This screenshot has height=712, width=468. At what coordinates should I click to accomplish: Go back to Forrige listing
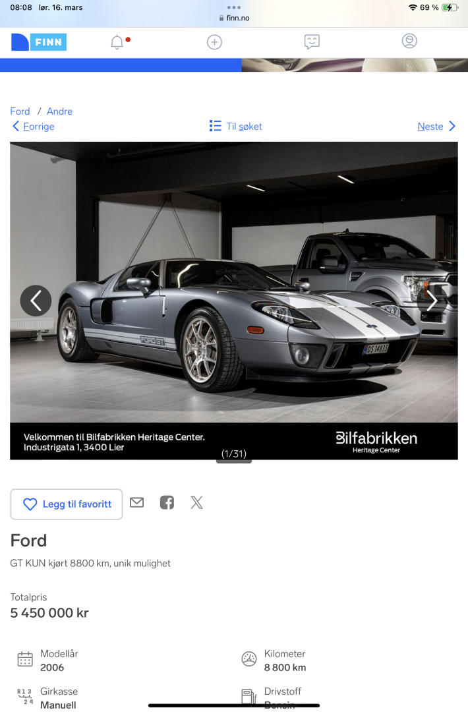tap(33, 126)
